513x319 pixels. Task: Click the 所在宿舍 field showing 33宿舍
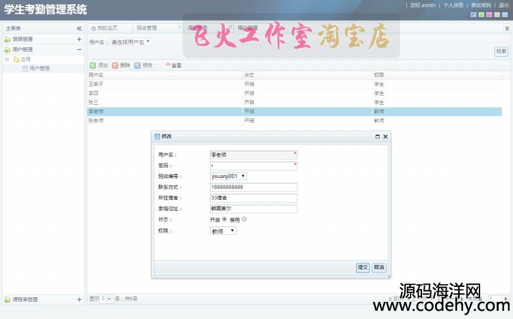point(254,198)
